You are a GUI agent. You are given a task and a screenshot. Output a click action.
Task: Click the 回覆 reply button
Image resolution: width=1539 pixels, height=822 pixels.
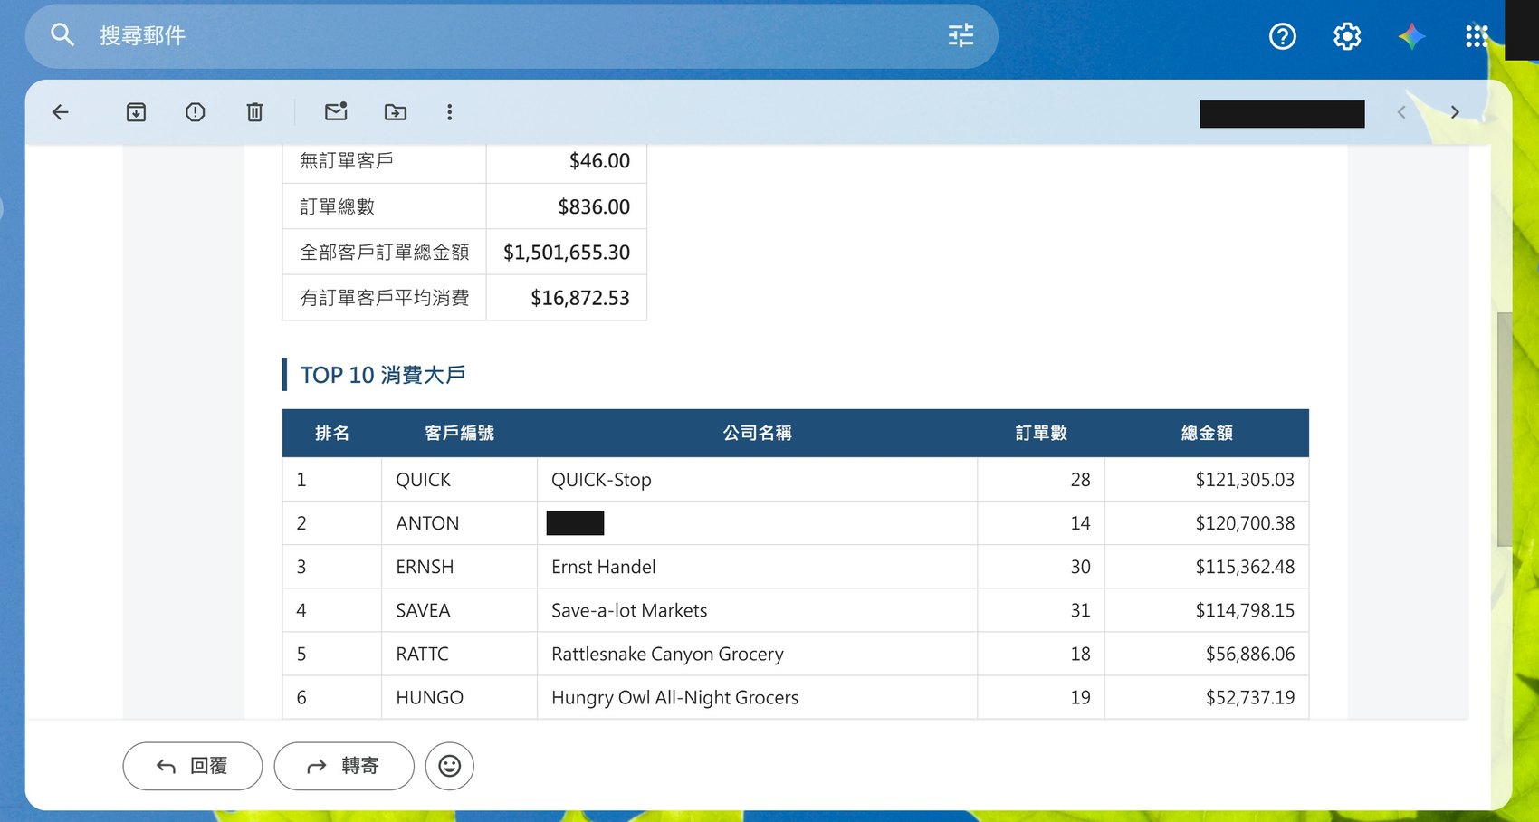click(x=193, y=766)
